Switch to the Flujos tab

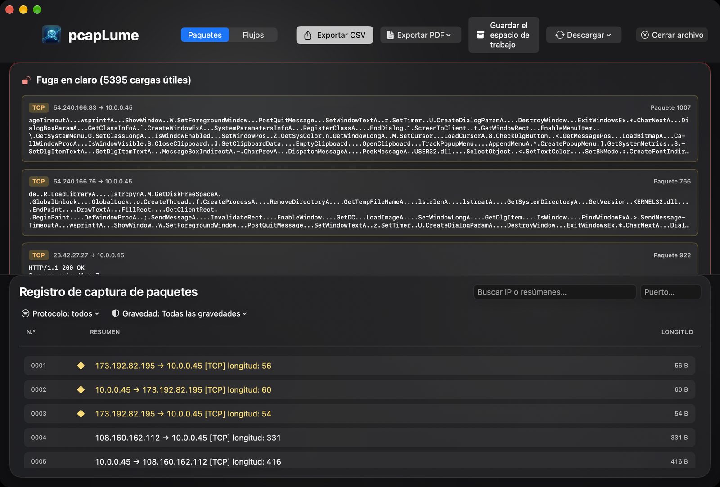(x=253, y=35)
